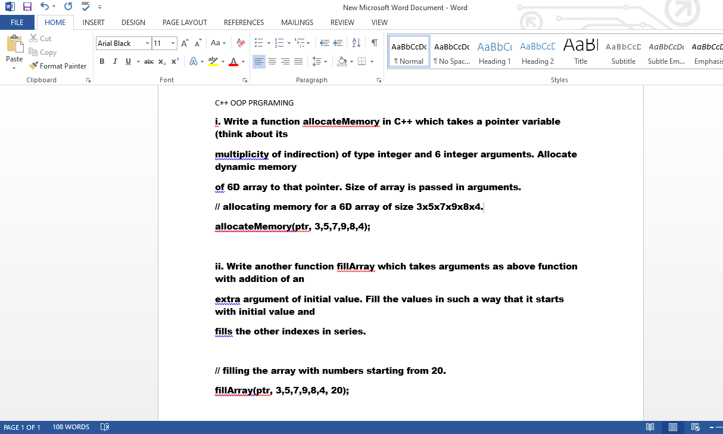723x434 pixels.
Task: Switch to the INSERT ribbon tab
Action: pos(94,22)
